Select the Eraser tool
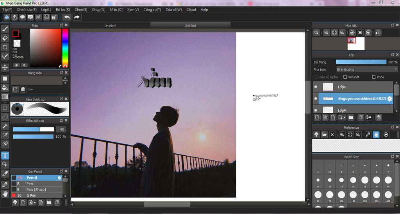The height and width of the screenshot is (214, 400). [x=5, y=38]
